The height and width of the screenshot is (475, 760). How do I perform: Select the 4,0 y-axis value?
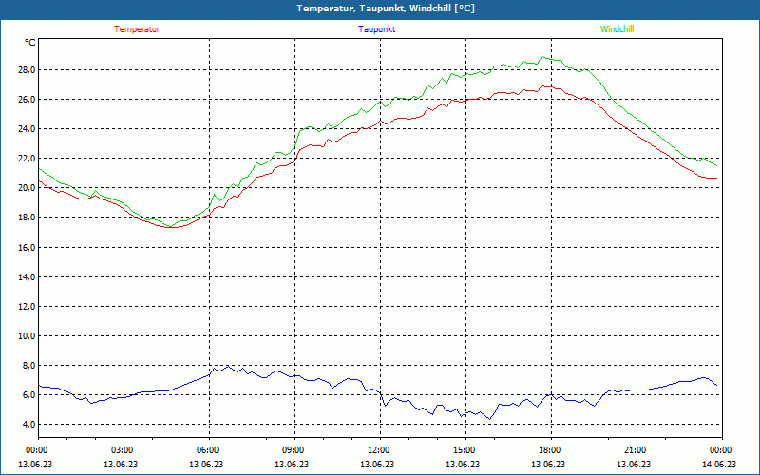pyautogui.click(x=28, y=425)
